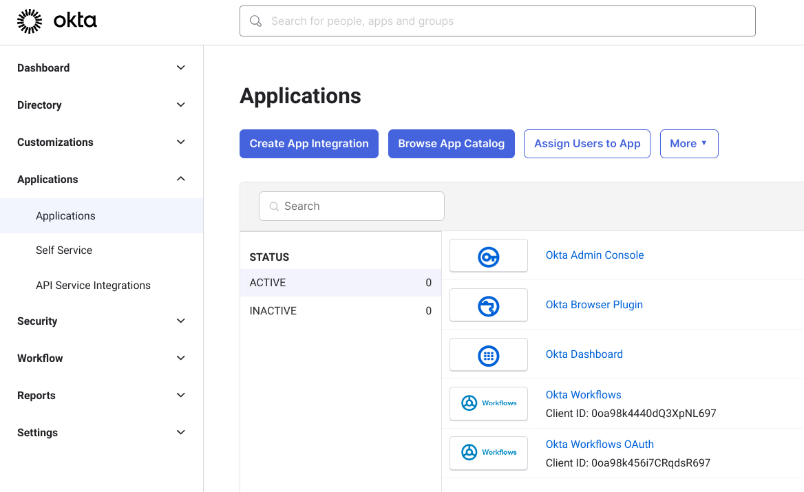Open the Okta Workflows link
This screenshot has height=492, width=804.
click(x=584, y=394)
